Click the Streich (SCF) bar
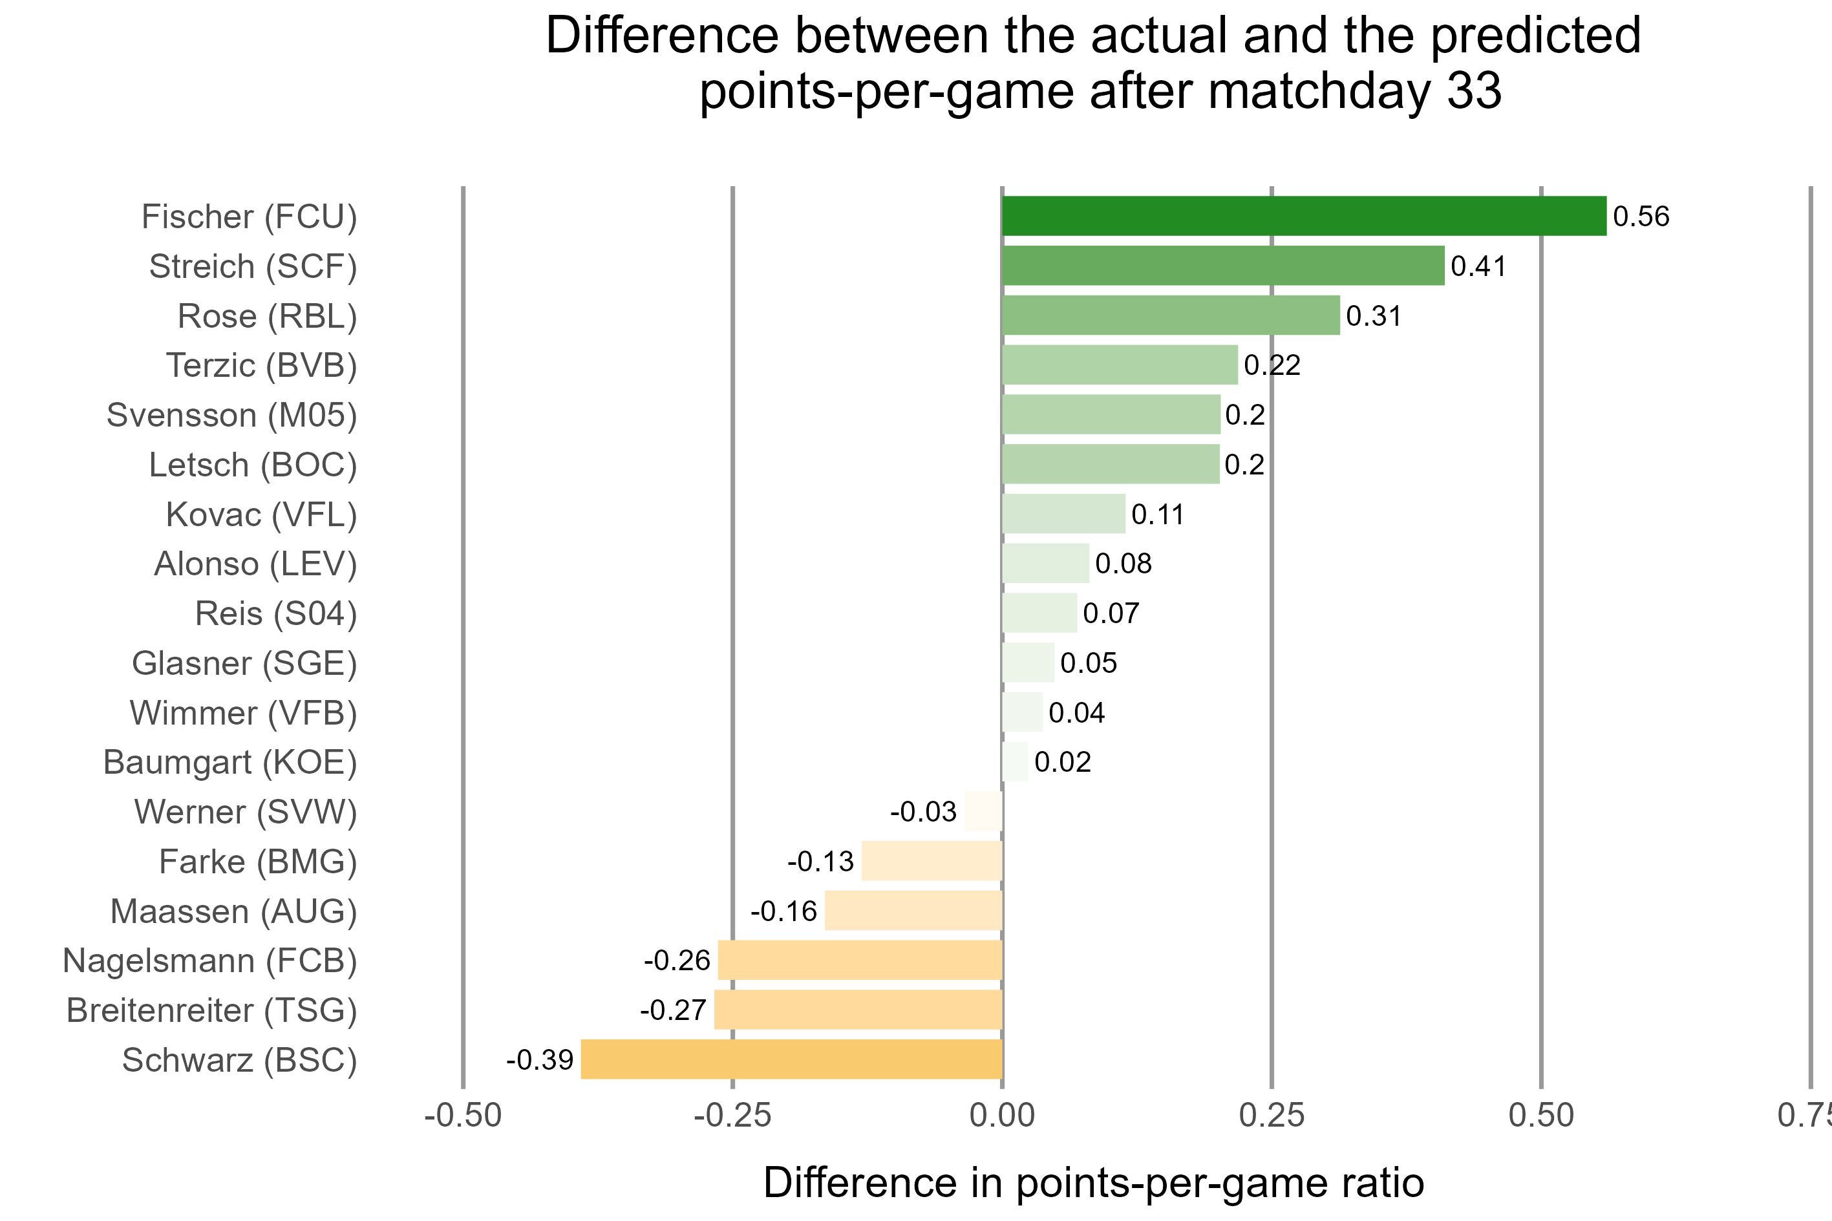Image resolution: width=1832 pixels, height=1221 pixels. point(1222,266)
